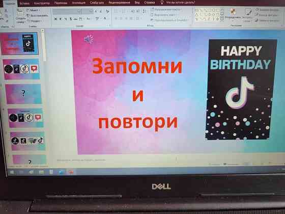Open the Quick Styles (Экспресс-стили) gallery
285x214 pixels.
(x=247, y=15)
